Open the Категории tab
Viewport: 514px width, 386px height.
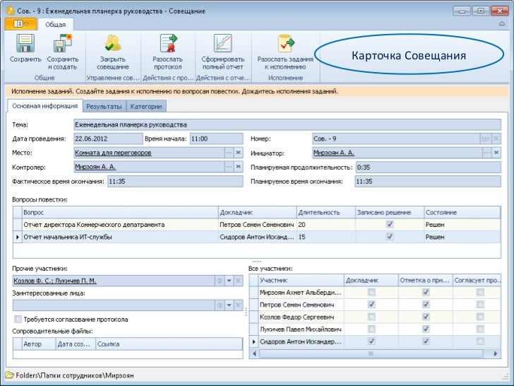pyautogui.click(x=146, y=106)
